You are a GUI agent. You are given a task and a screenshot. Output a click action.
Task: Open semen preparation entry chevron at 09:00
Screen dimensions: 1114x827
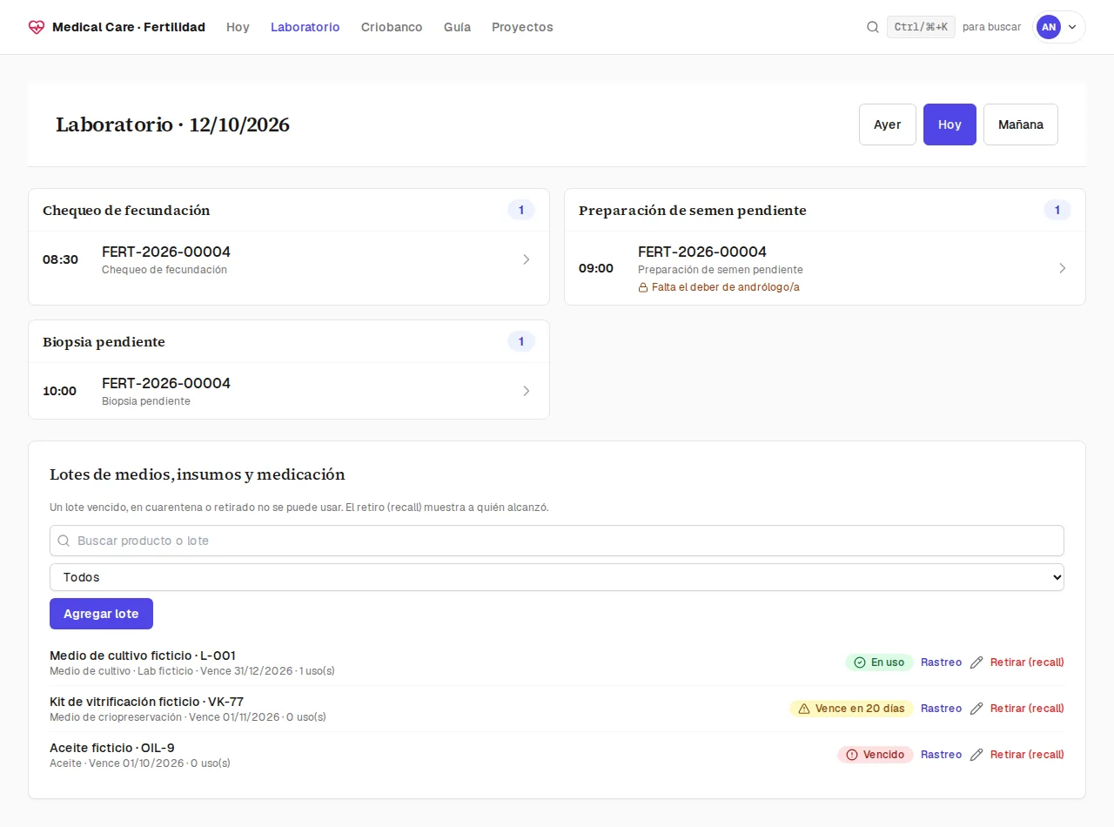tap(1062, 268)
